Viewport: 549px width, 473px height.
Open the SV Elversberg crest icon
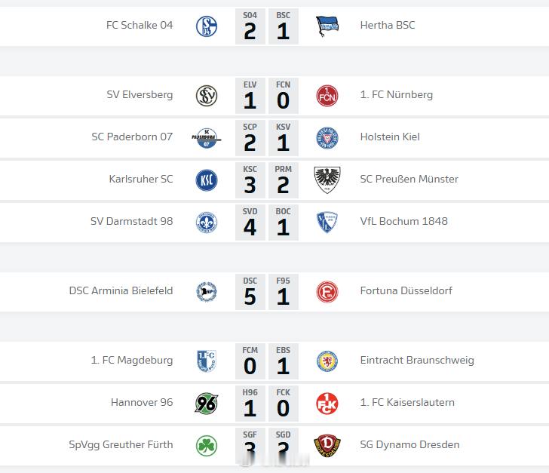[x=207, y=96]
